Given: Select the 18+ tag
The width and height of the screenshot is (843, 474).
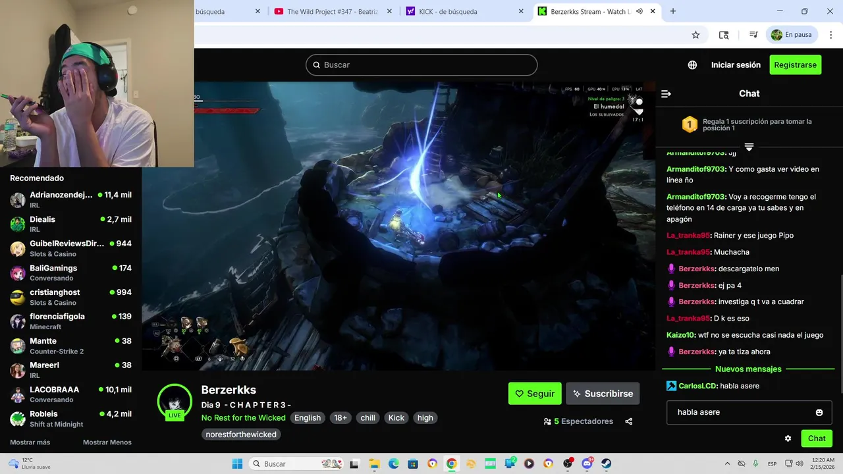Looking at the screenshot, I should pos(340,418).
